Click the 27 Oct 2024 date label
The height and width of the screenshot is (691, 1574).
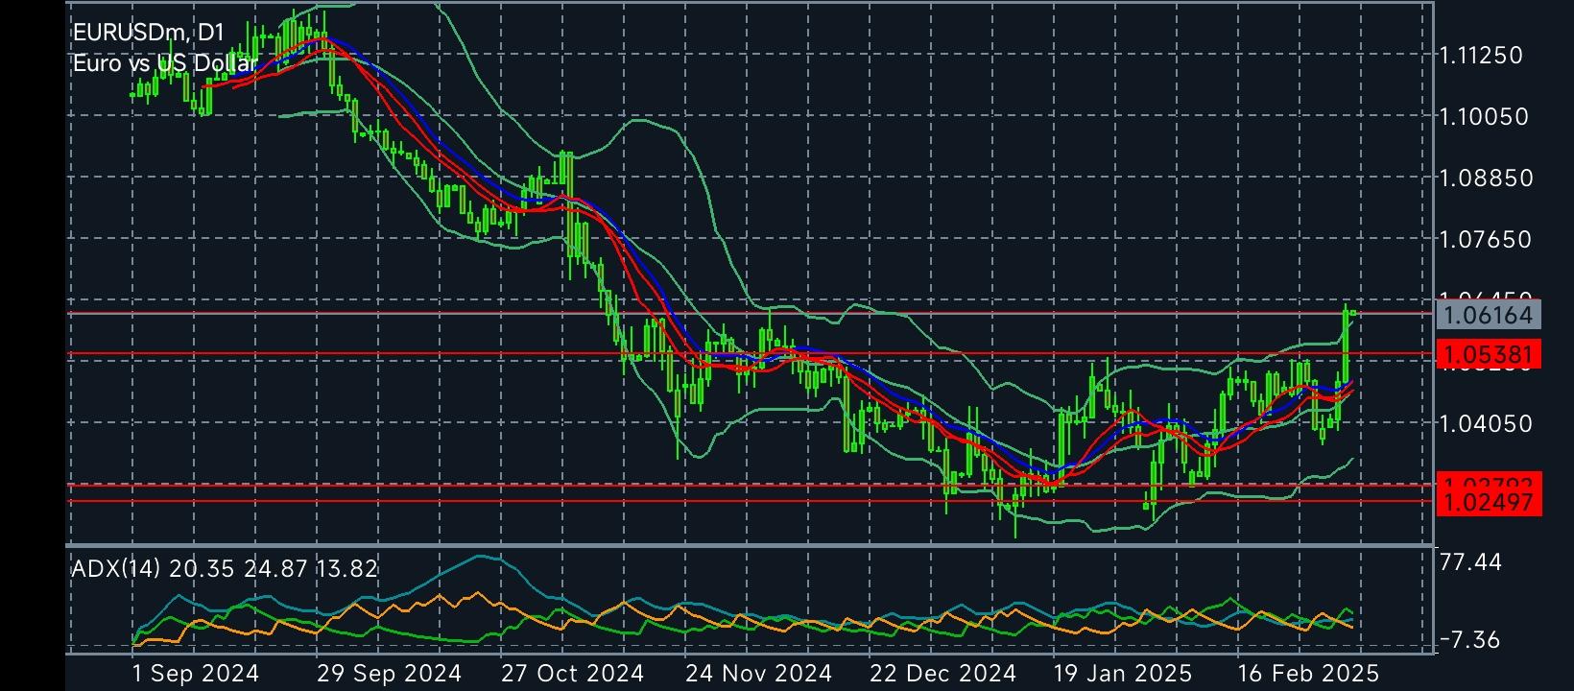point(572,674)
